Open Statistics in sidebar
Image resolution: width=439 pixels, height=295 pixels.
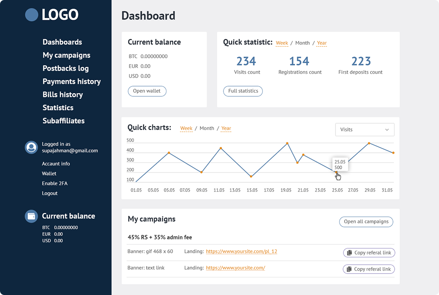[58, 108]
